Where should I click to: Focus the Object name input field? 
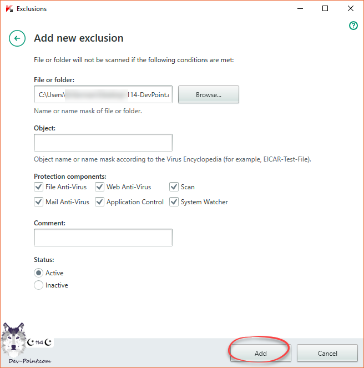tap(103, 143)
